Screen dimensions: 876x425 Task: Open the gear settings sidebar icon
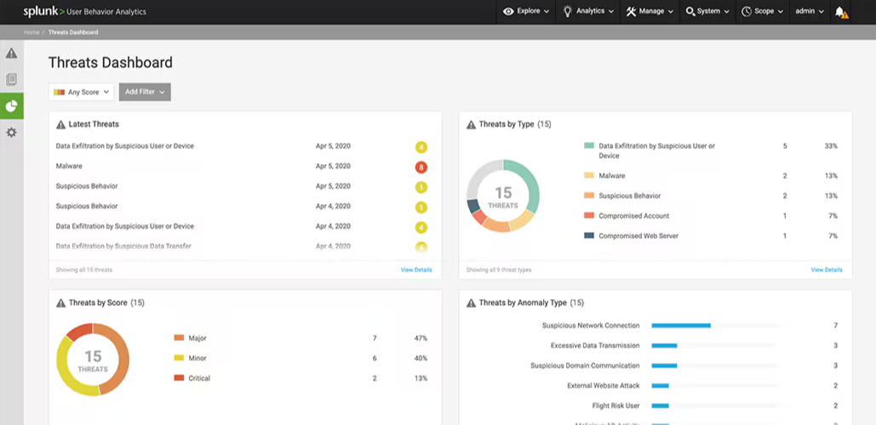tap(11, 133)
